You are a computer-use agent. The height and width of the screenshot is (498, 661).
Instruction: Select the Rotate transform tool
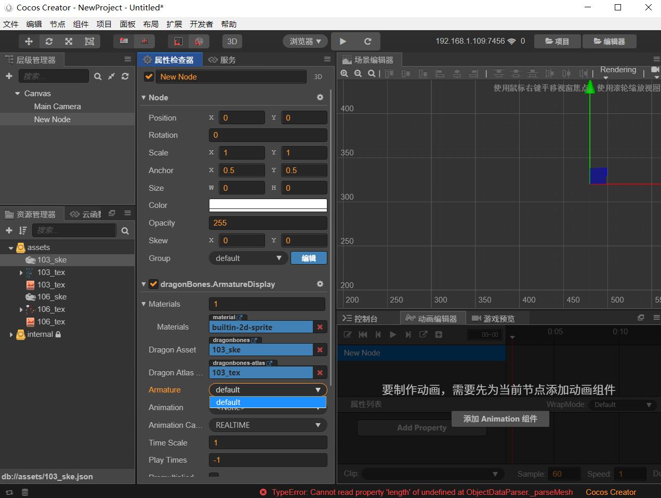tap(49, 42)
